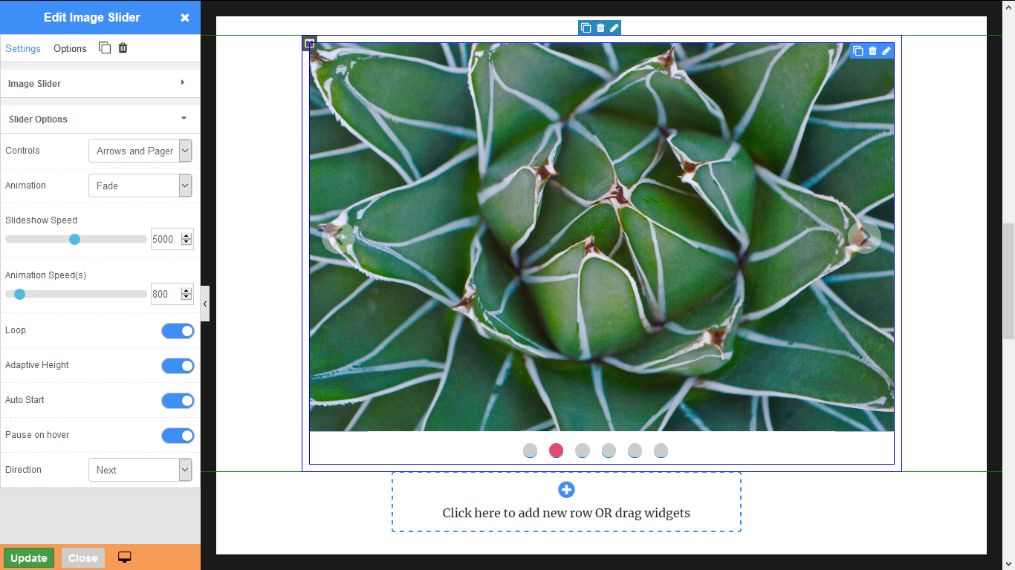Click the Animation Speed value field
Image resolution: width=1015 pixels, height=570 pixels.
[x=165, y=295]
